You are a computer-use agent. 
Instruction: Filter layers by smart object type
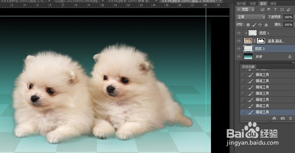point(289,9)
